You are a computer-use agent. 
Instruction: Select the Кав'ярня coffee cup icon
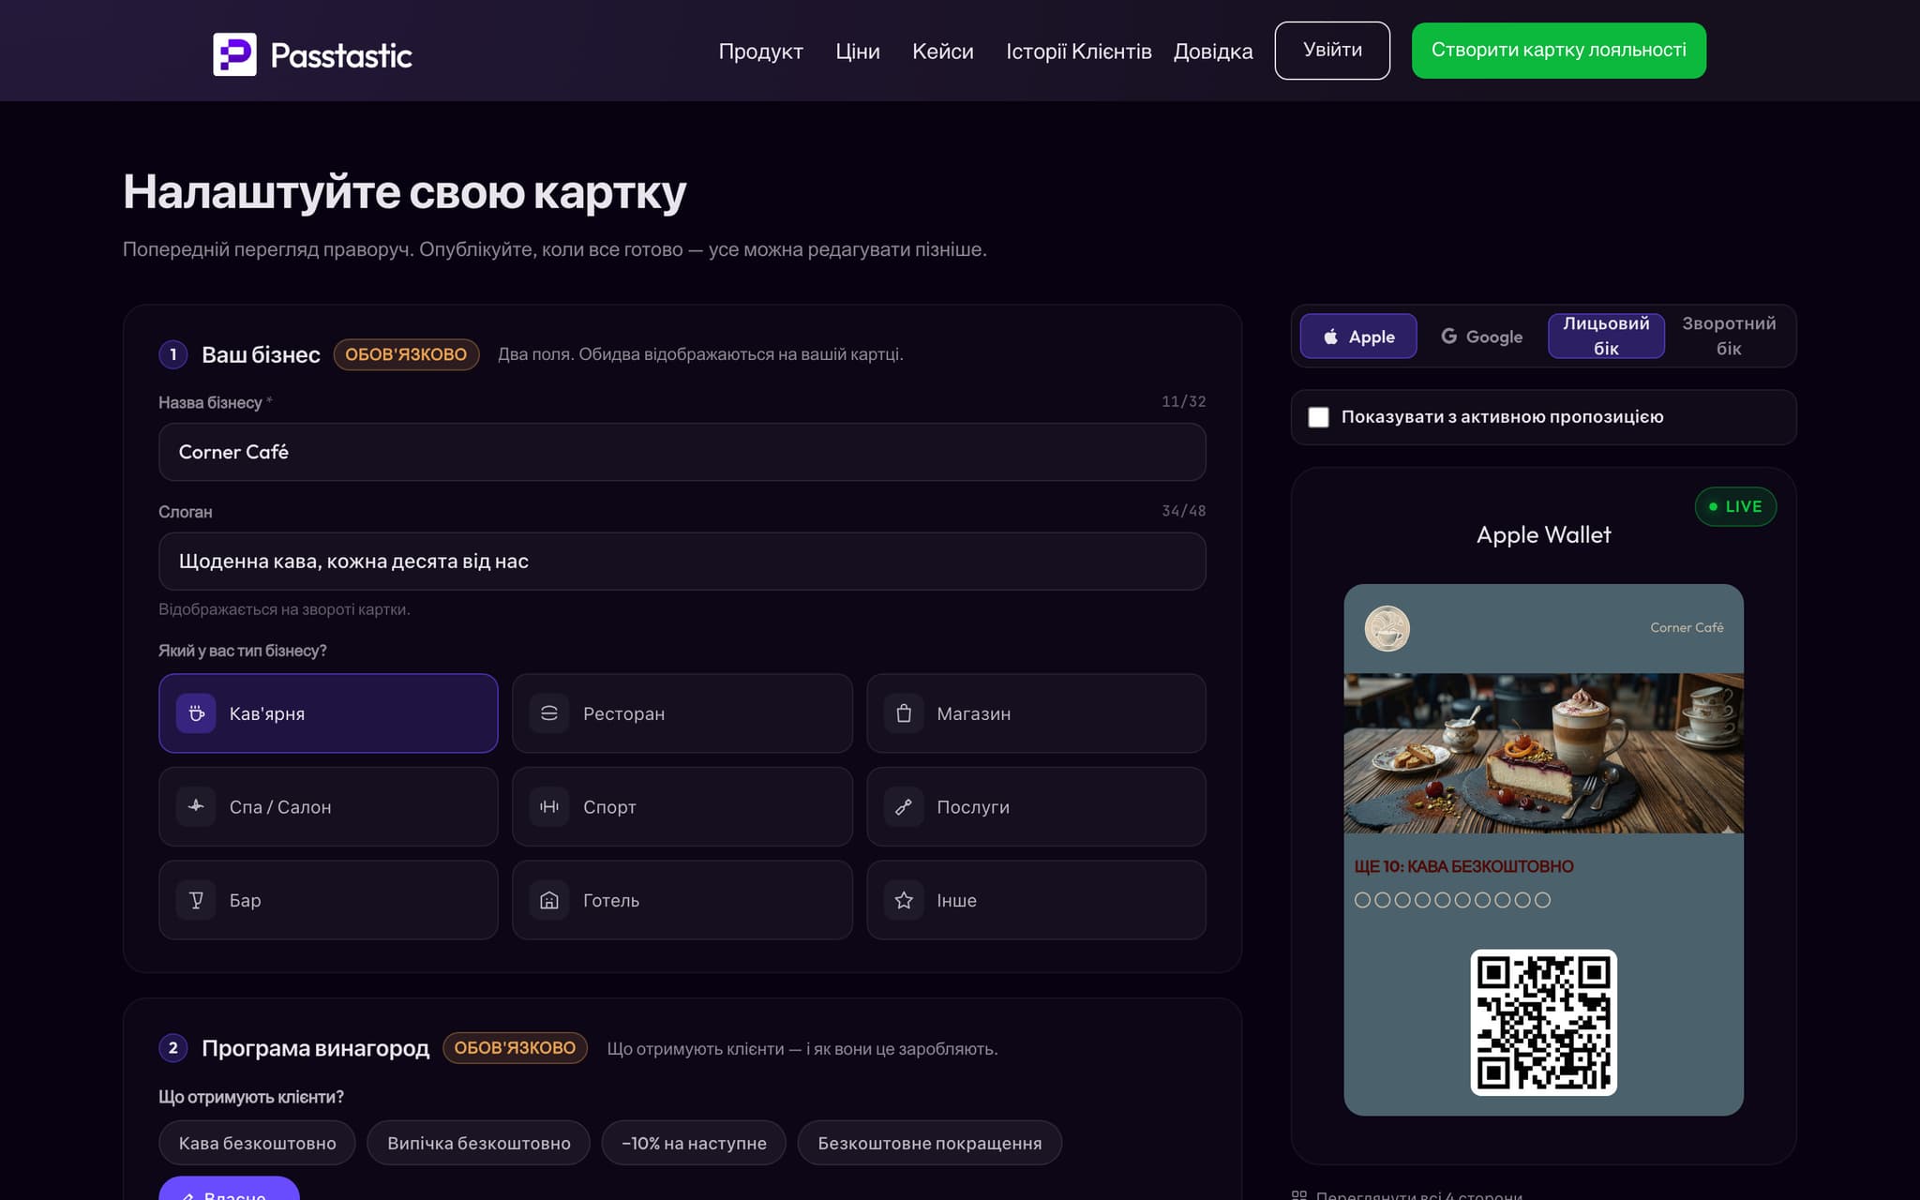click(196, 713)
